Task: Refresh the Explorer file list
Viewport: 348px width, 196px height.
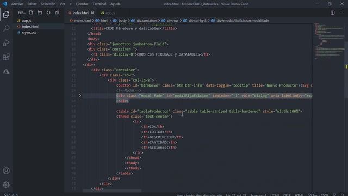Action: click(x=48, y=13)
